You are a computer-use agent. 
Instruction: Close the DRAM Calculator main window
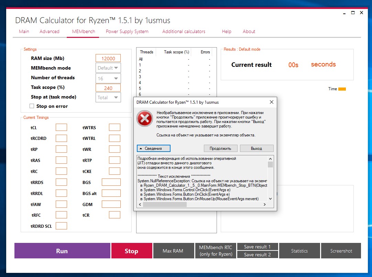(x=362, y=13)
